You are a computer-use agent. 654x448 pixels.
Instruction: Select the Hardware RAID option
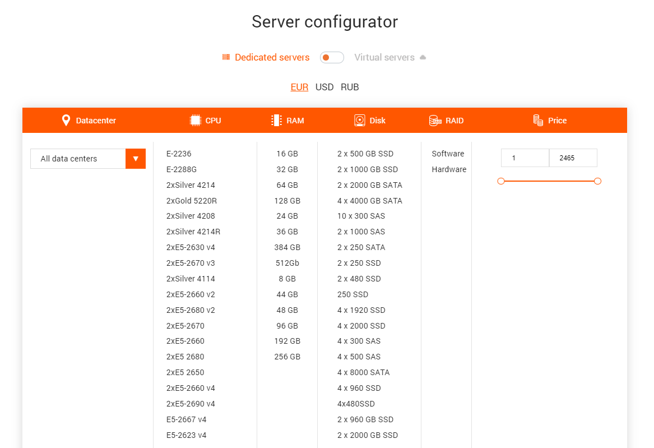click(x=448, y=169)
